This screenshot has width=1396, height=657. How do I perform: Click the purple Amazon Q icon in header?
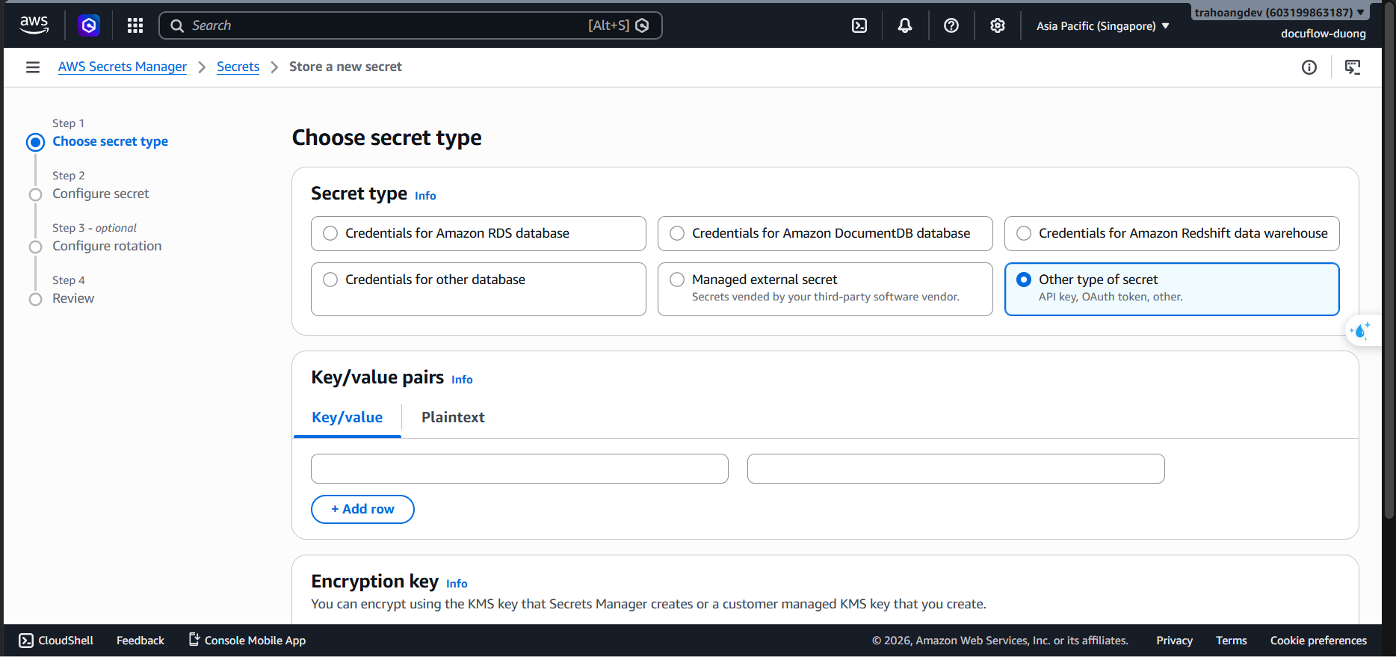coord(89,25)
